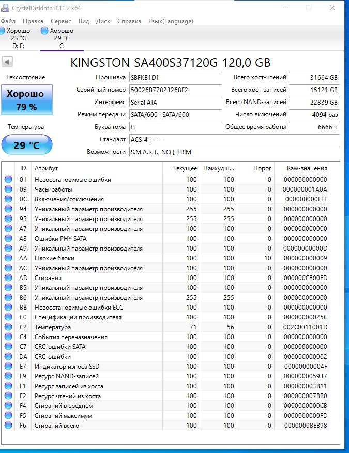
Task: Select the C: disk at 29 °C
Action: tap(61, 38)
